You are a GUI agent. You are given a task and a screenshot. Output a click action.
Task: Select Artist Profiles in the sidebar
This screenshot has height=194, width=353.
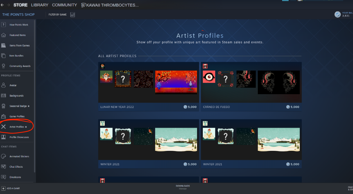[x=17, y=127]
